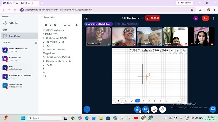
Task: Click back arrow next to Shared Notes title
Action: tap(41, 17)
